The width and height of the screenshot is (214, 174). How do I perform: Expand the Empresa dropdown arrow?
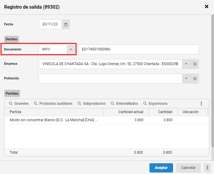pos(186,64)
